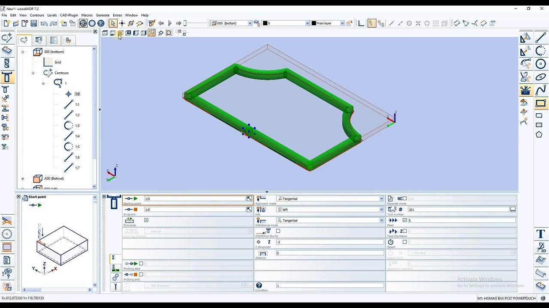
Task: Open the Contours menu
Action: tap(37, 15)
